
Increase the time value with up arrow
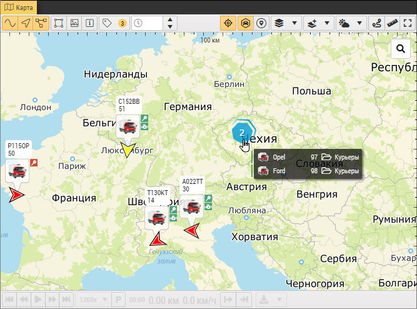coord(170,19)
